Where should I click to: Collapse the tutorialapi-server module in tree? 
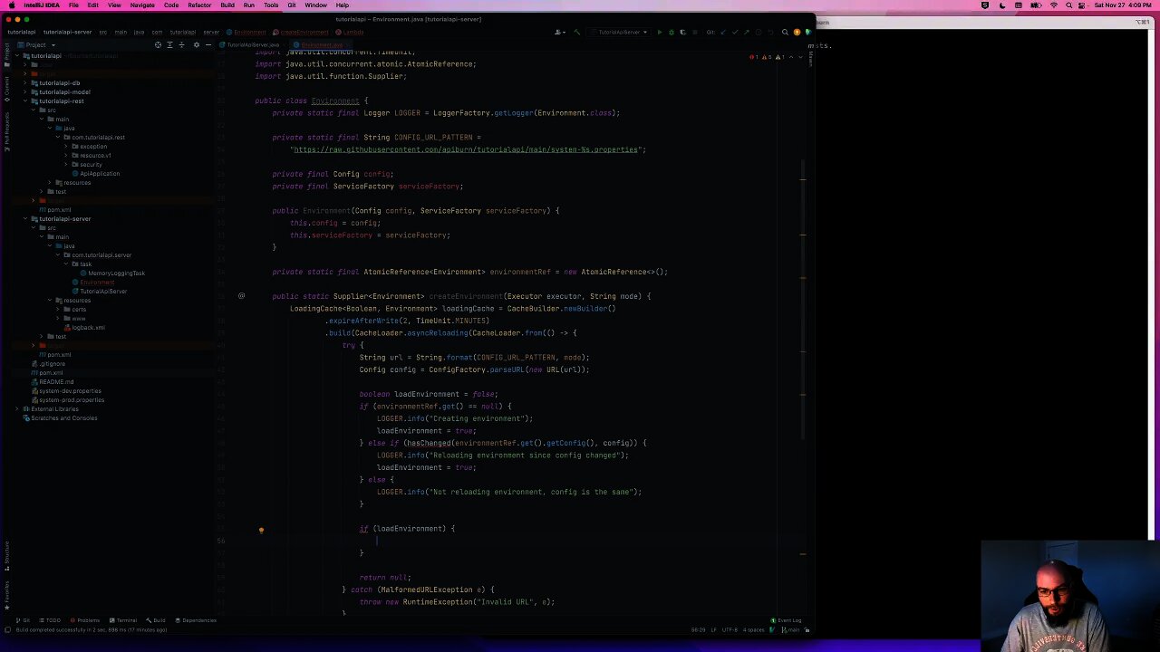[26, 219]
